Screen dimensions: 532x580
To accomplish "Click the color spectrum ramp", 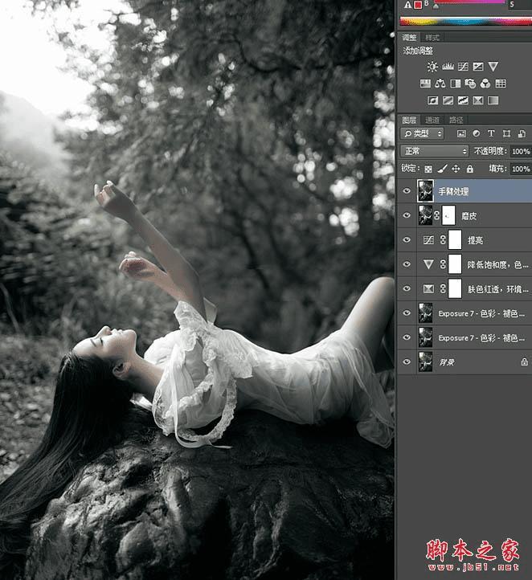I will pos(466,22).
